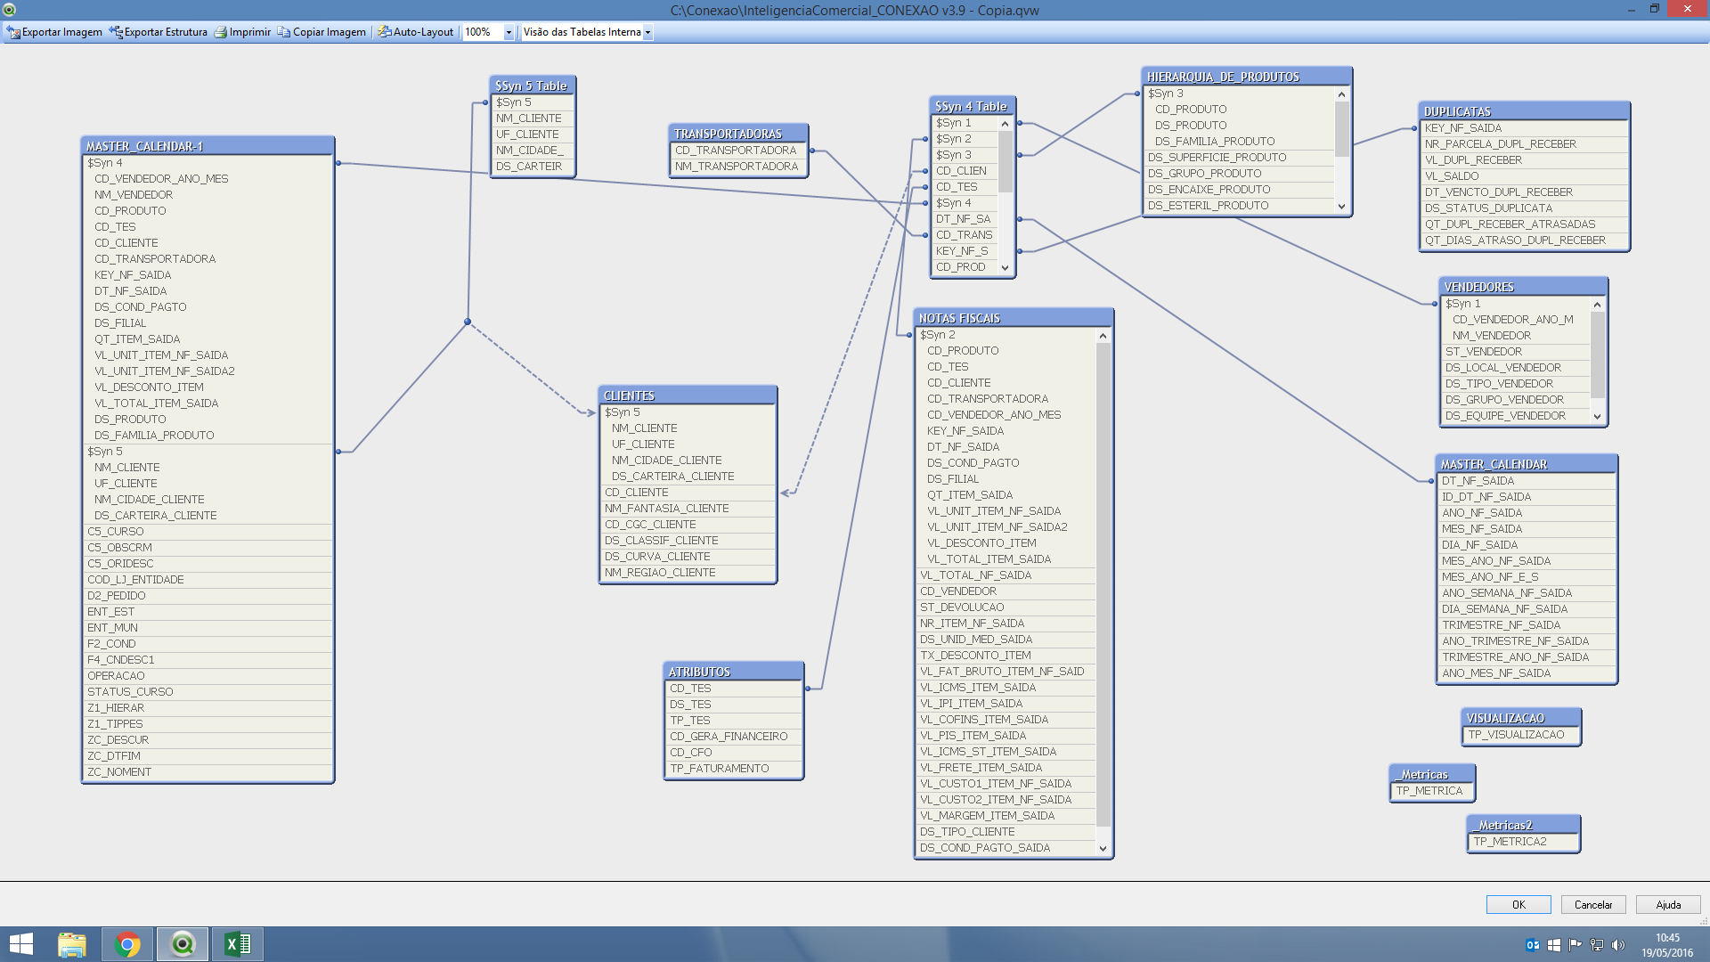This screenshot has width=1710, height=962.
Task: Select the DUPLICATAS table header
Action: click(1524, 111)
